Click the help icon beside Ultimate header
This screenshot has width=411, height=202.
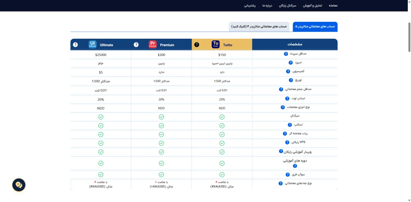[x=75, y=45]
